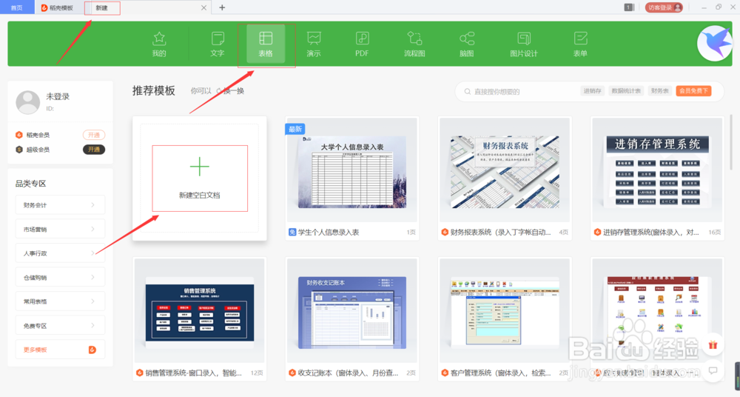Click the bird mascot logo
Screen dimensions: 740x397
coord(715,44)
